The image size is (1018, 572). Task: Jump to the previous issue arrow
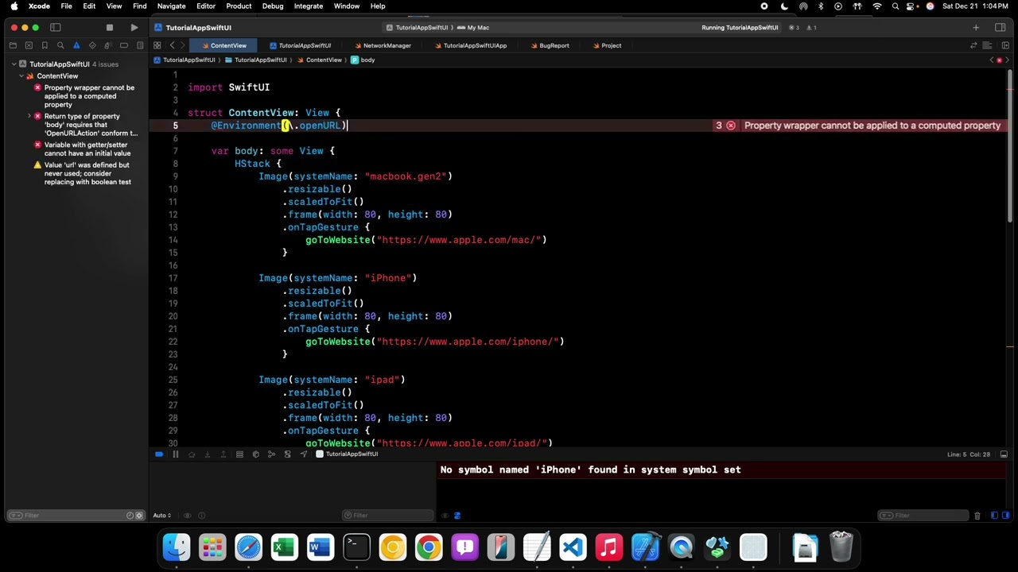click(992, 60)
